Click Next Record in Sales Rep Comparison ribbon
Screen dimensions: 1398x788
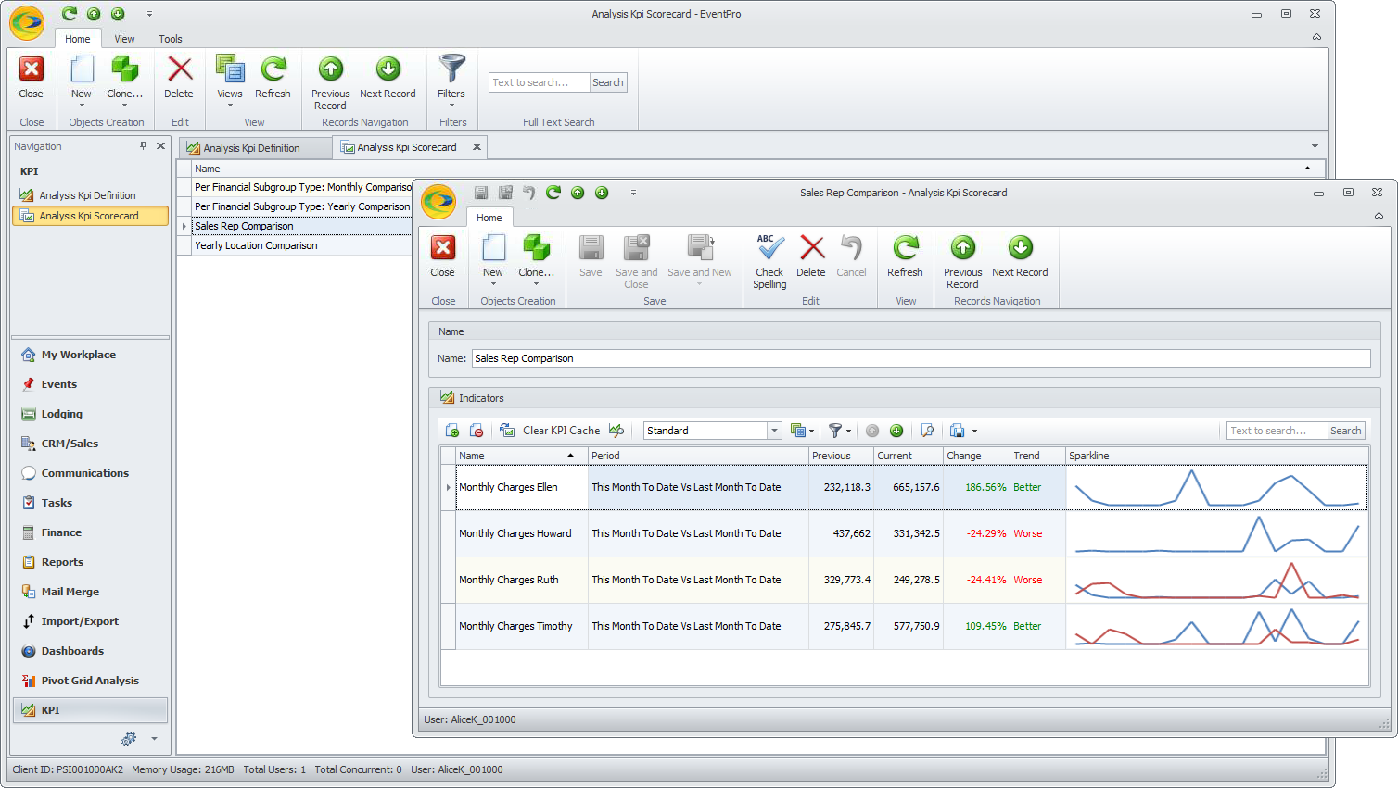[x=1020, y=256]
